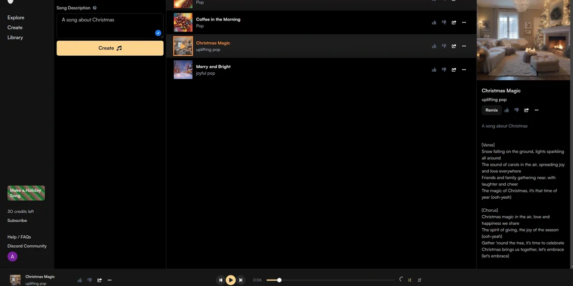Open three-dot menu beside the Remix button

pos(537,110)
